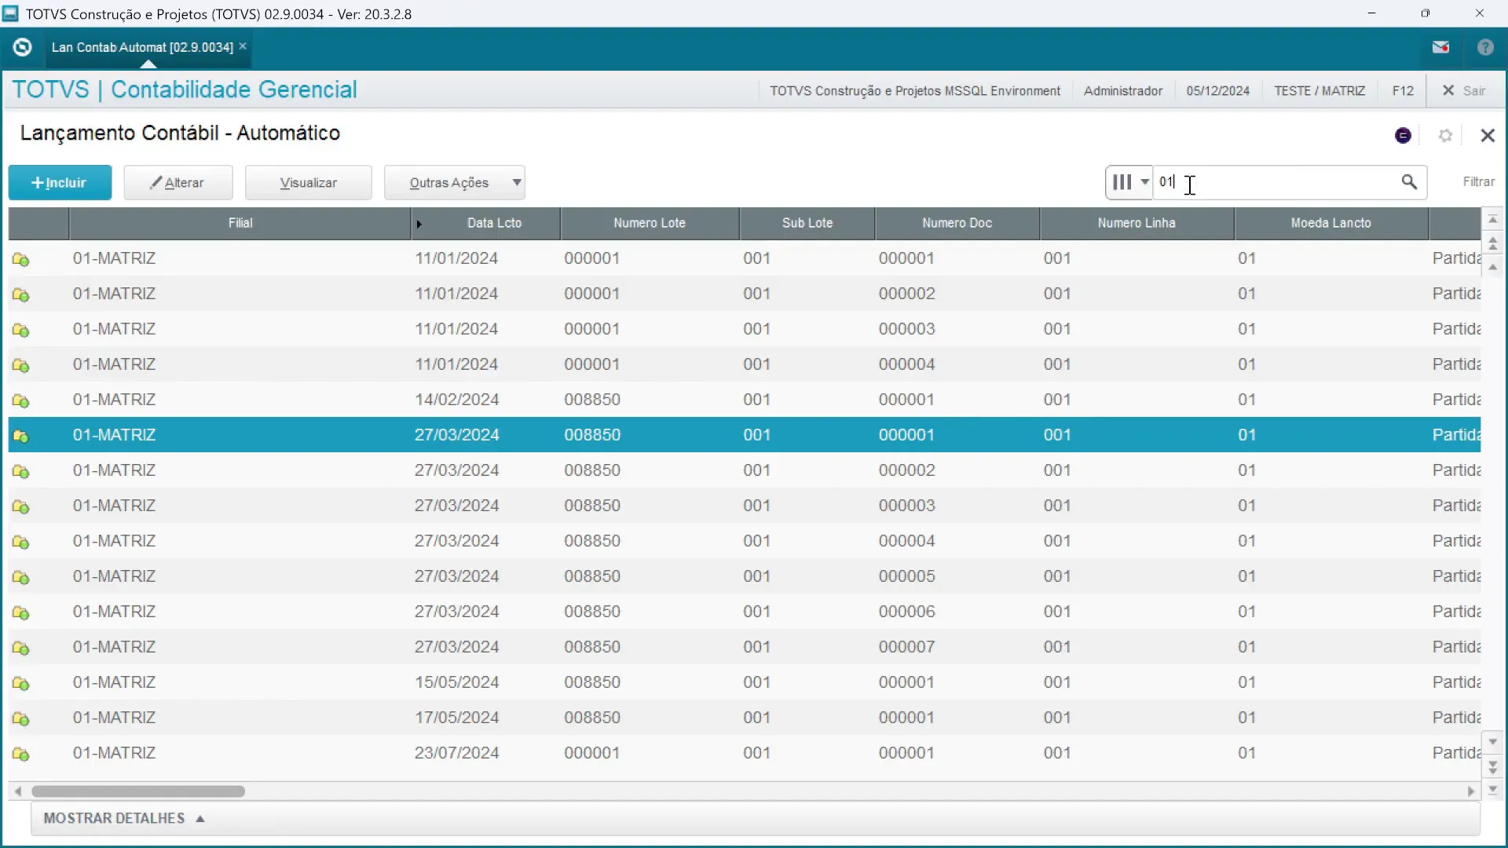1508x848 pixels.
Task: Click the status icon of the 14/02/2024 row
Action: pos(21,400)
